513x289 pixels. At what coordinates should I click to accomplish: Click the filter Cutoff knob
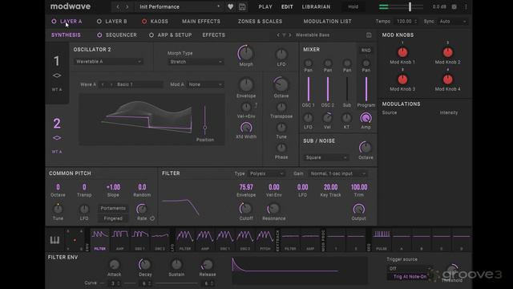(246, 209)
